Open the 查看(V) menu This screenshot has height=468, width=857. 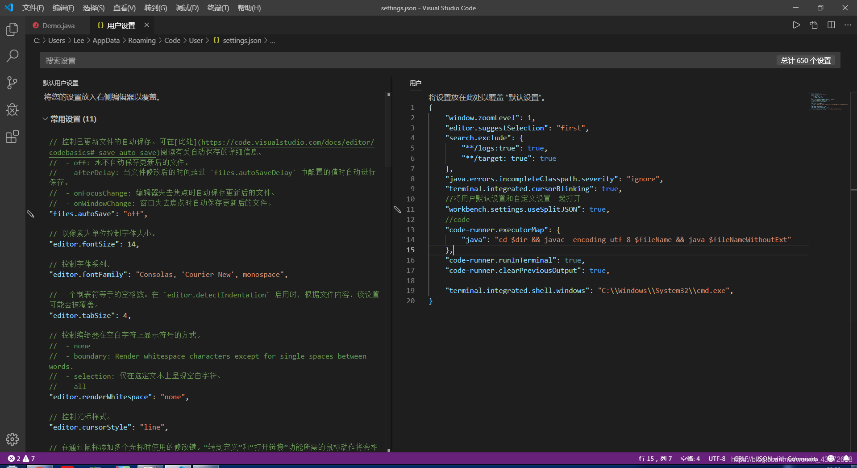pos(125,8)
